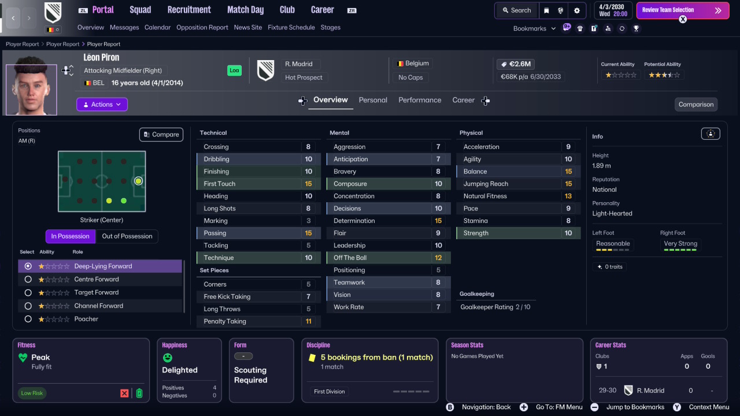This screenshot has width=740, height=416.
Task: Click the tactics board bookmark icon
Action: tap(594, 28)
